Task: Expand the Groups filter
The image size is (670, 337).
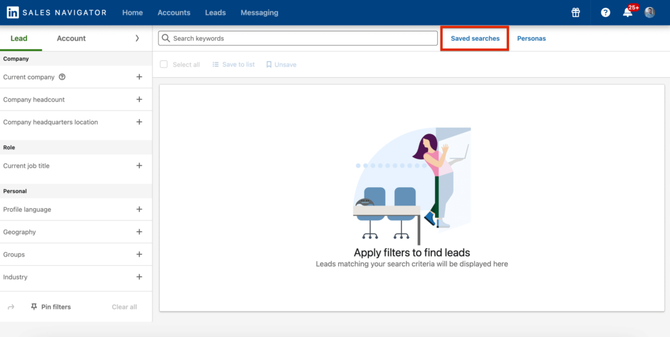Action: [139, 254]
